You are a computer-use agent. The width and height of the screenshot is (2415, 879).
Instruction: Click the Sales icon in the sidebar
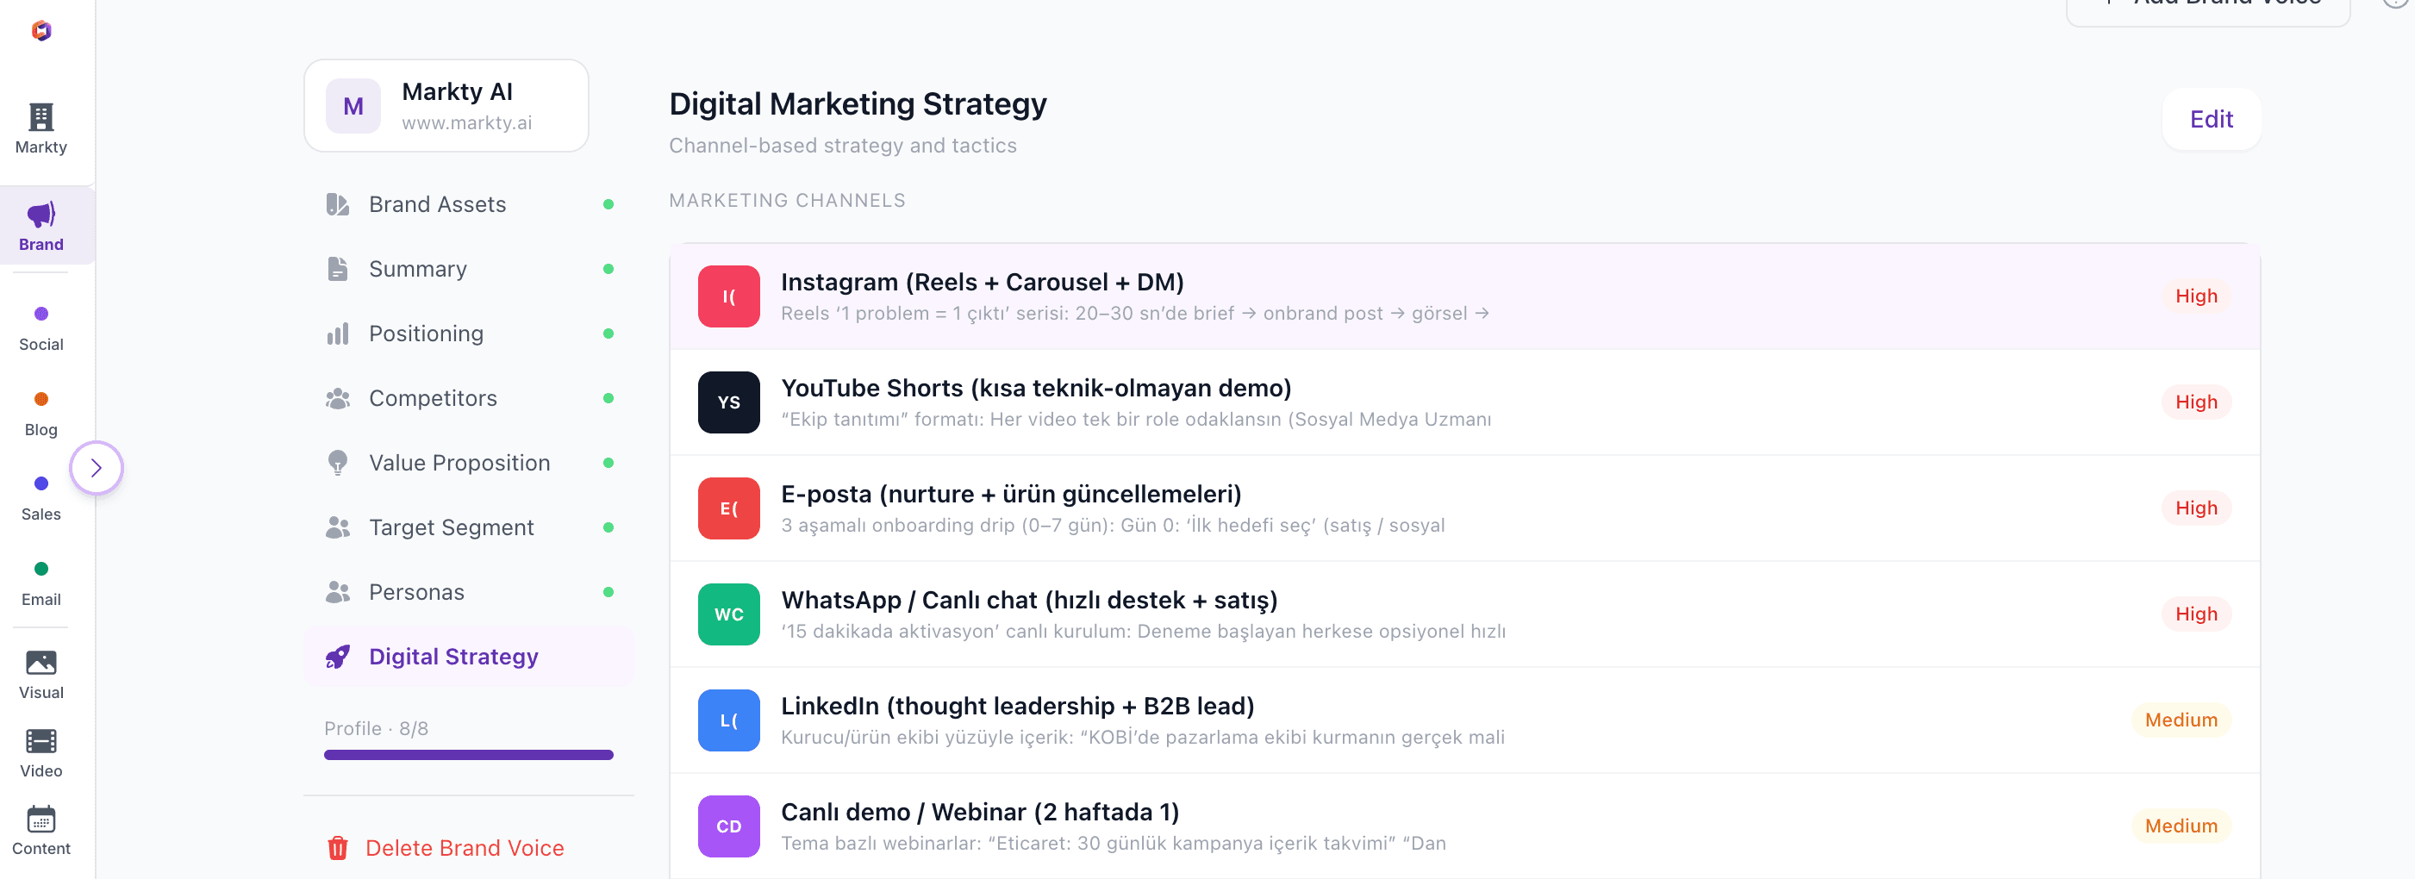(41, 495)
